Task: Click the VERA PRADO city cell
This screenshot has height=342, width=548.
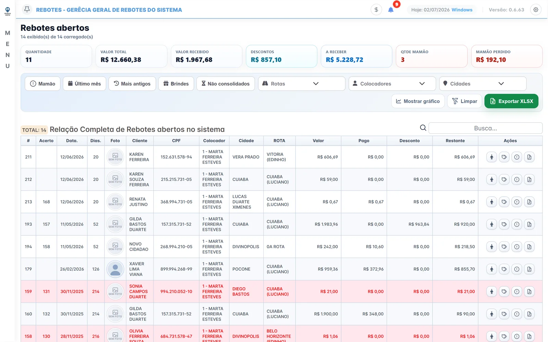Action: [246, 157]
